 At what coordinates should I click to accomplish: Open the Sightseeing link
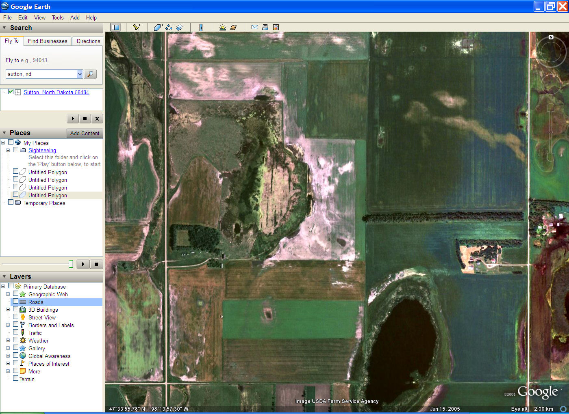pos(42,150)
